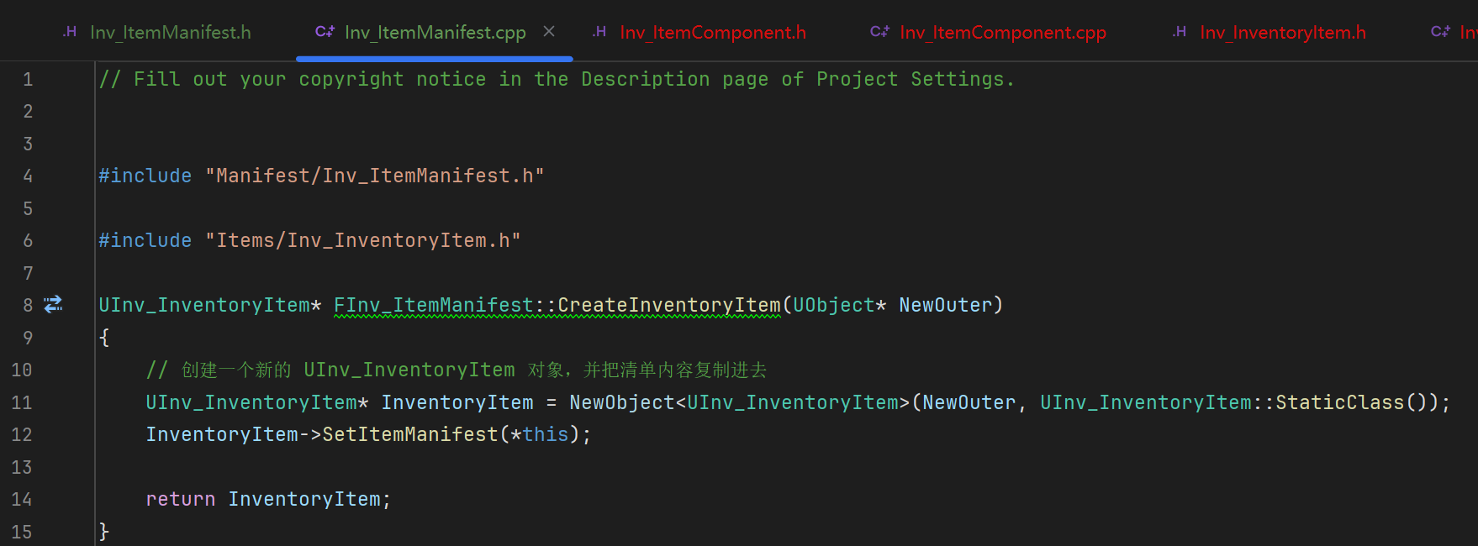This screenshot has width=1478, height=546.
Task: Click line number 11 in the gutter
Action: [22, 402]
